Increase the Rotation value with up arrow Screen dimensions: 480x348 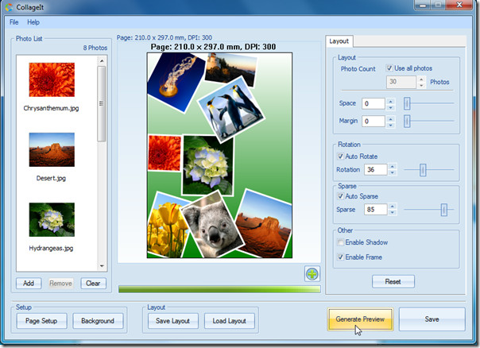pyautogui.click(x=393, y=167)
